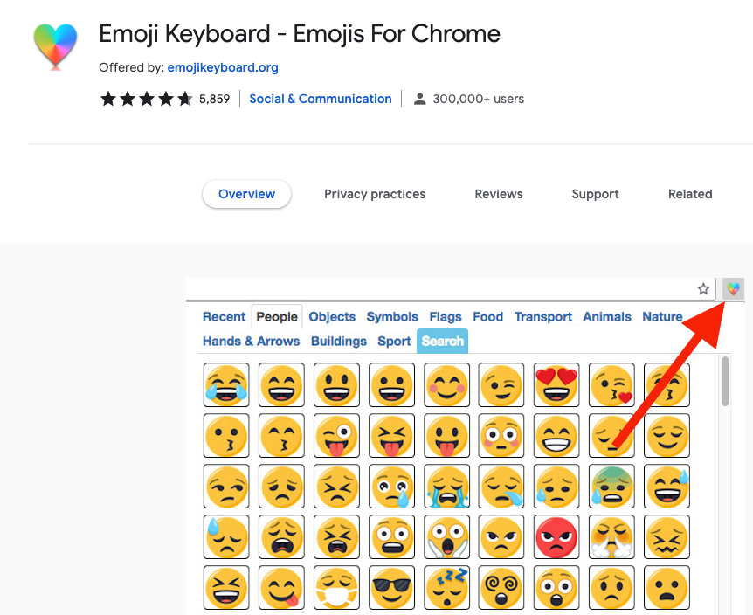This screenshot has height=615, width=753.
Task: Pick the sleeping Zzz face emoji
Action: pyautogui.click(x=446, y=587)
